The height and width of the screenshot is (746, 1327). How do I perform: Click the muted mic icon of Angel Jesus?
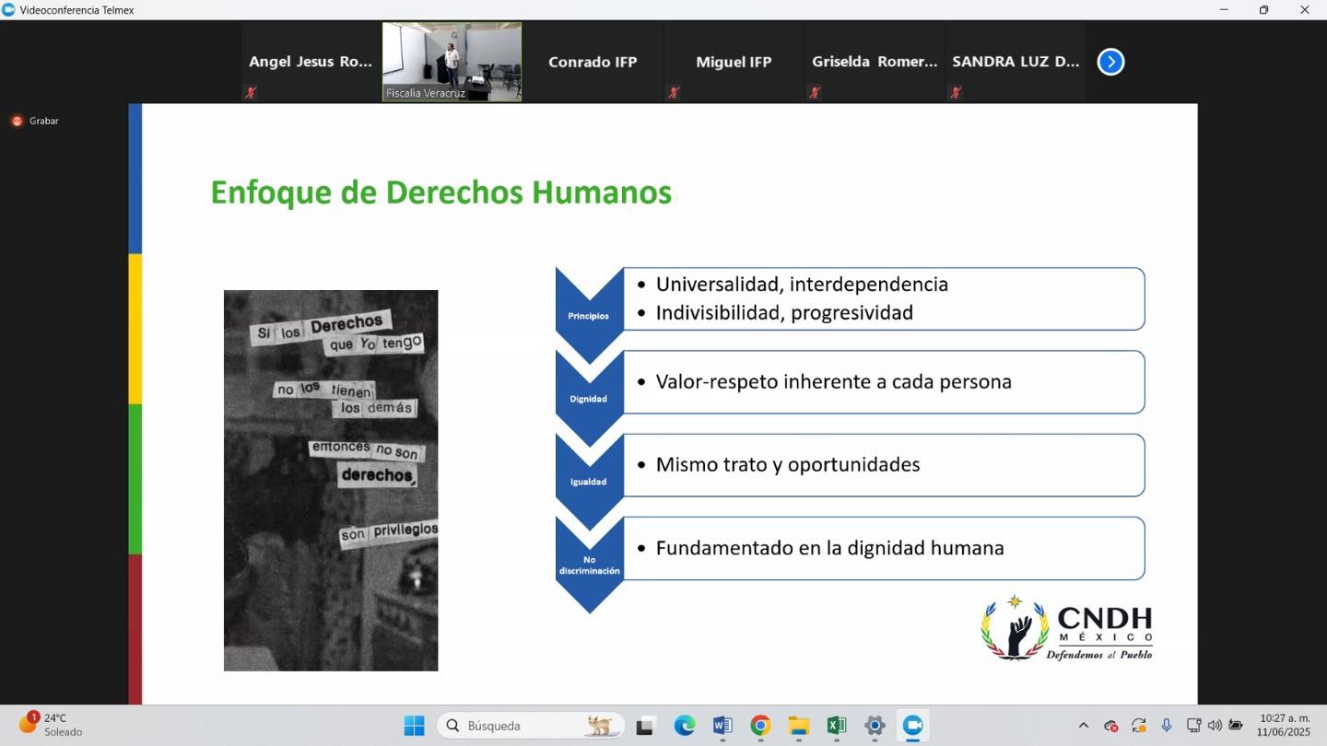click(250, 92)
